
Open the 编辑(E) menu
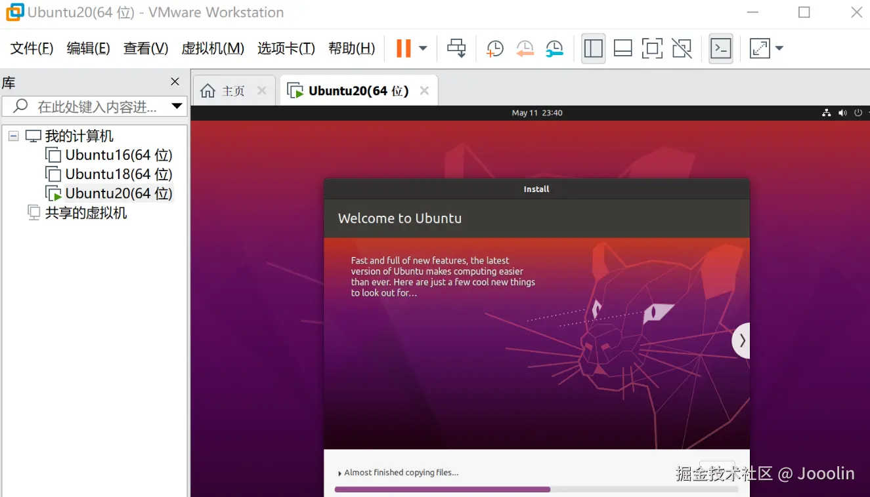(89, 48)
